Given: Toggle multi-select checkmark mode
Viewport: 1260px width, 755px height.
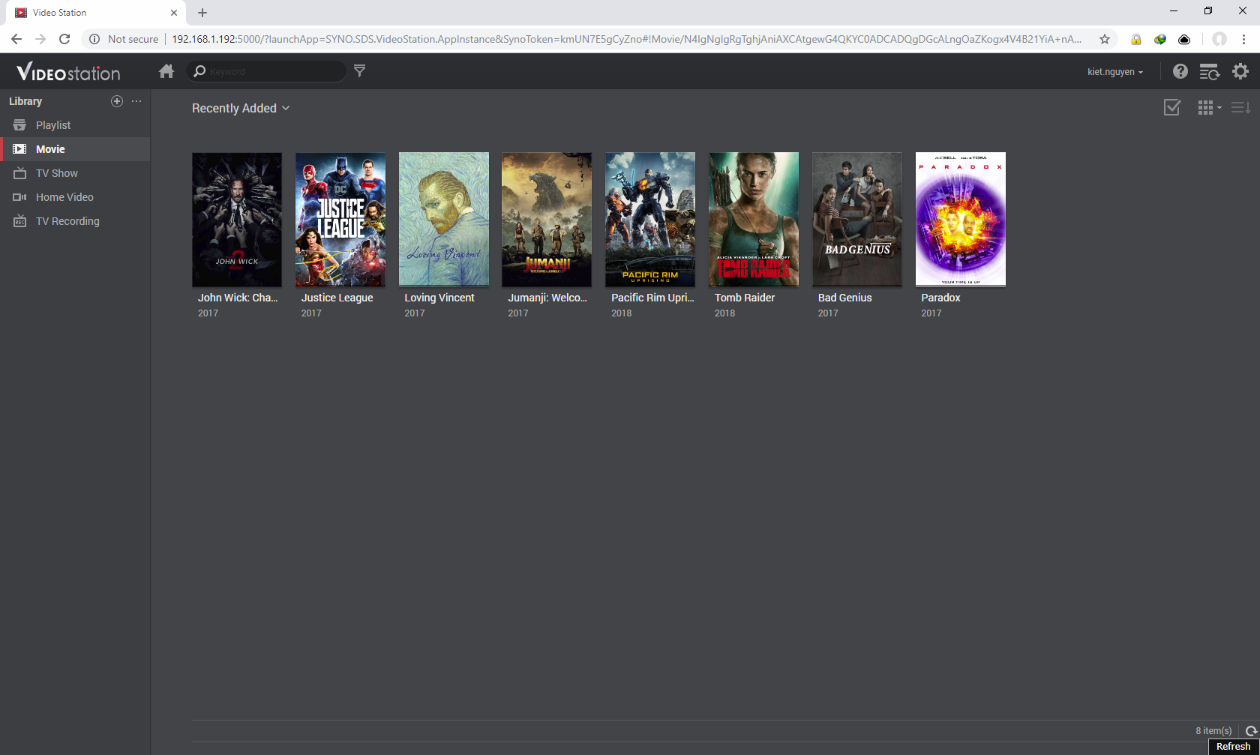Looking at the screenshot, I should [1172, 108].
